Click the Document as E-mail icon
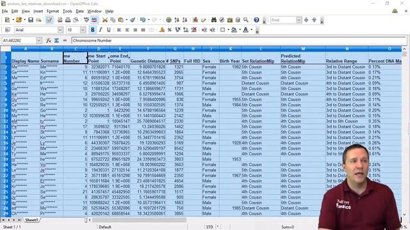410x230 pixels. click(38, 20)
